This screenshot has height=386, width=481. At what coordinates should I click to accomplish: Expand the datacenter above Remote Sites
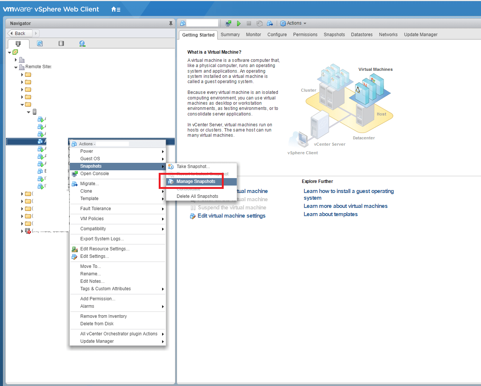tap(16, 60)
